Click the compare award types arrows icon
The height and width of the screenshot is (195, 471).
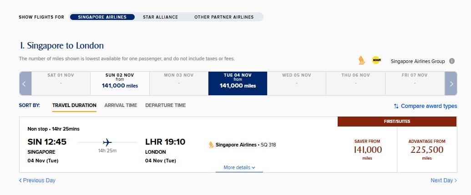point(396,106)
